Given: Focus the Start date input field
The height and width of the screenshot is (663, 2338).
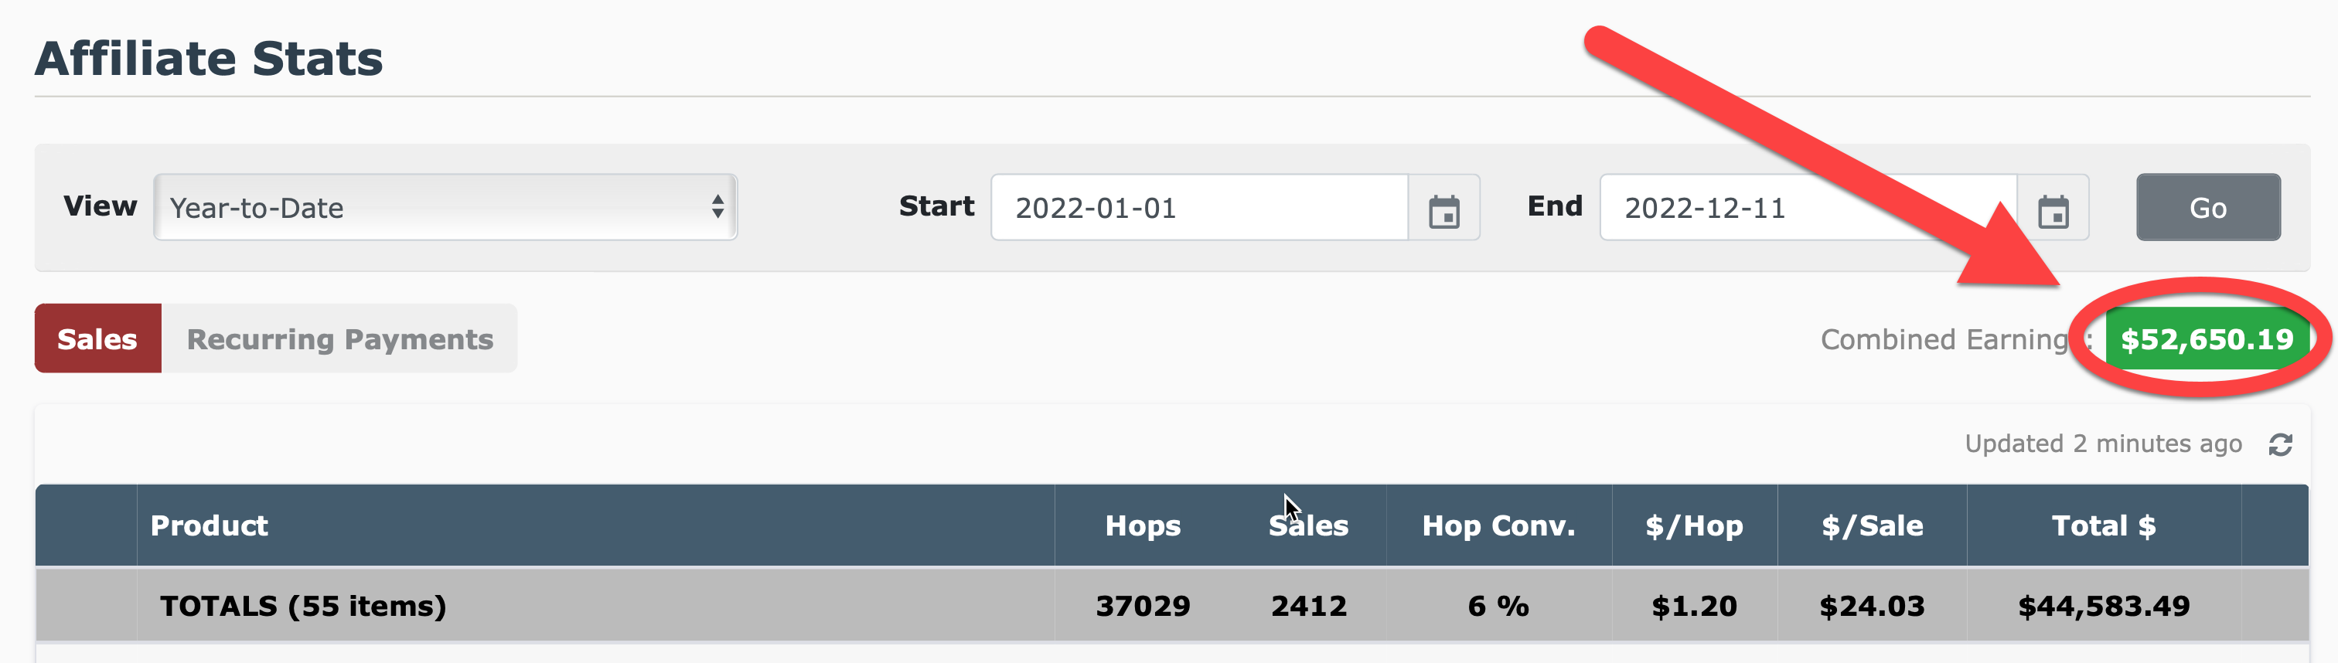Looking at the screenshot, I should (1200, 208).
